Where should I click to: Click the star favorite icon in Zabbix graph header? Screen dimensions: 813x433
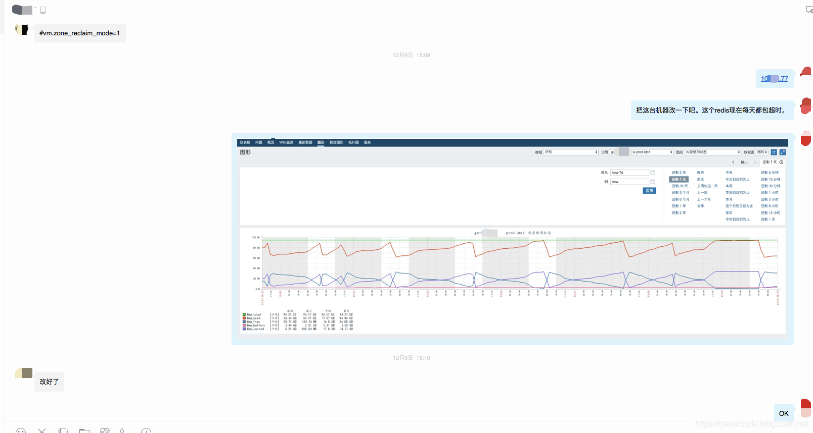click(774, 152)
